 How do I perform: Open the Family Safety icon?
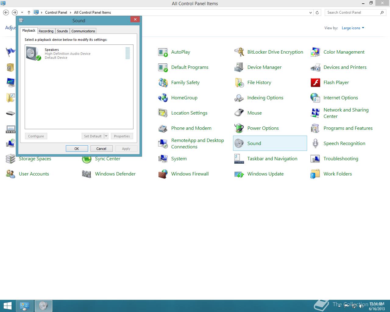pos(163,83)
